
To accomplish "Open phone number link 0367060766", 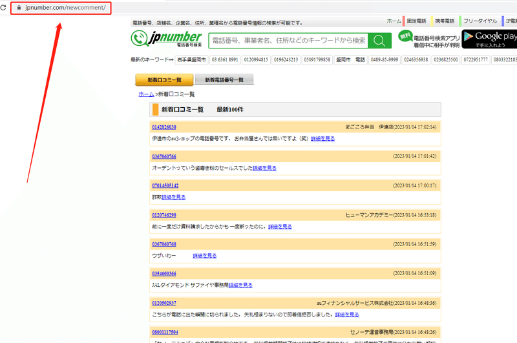I will coord(164,156).
